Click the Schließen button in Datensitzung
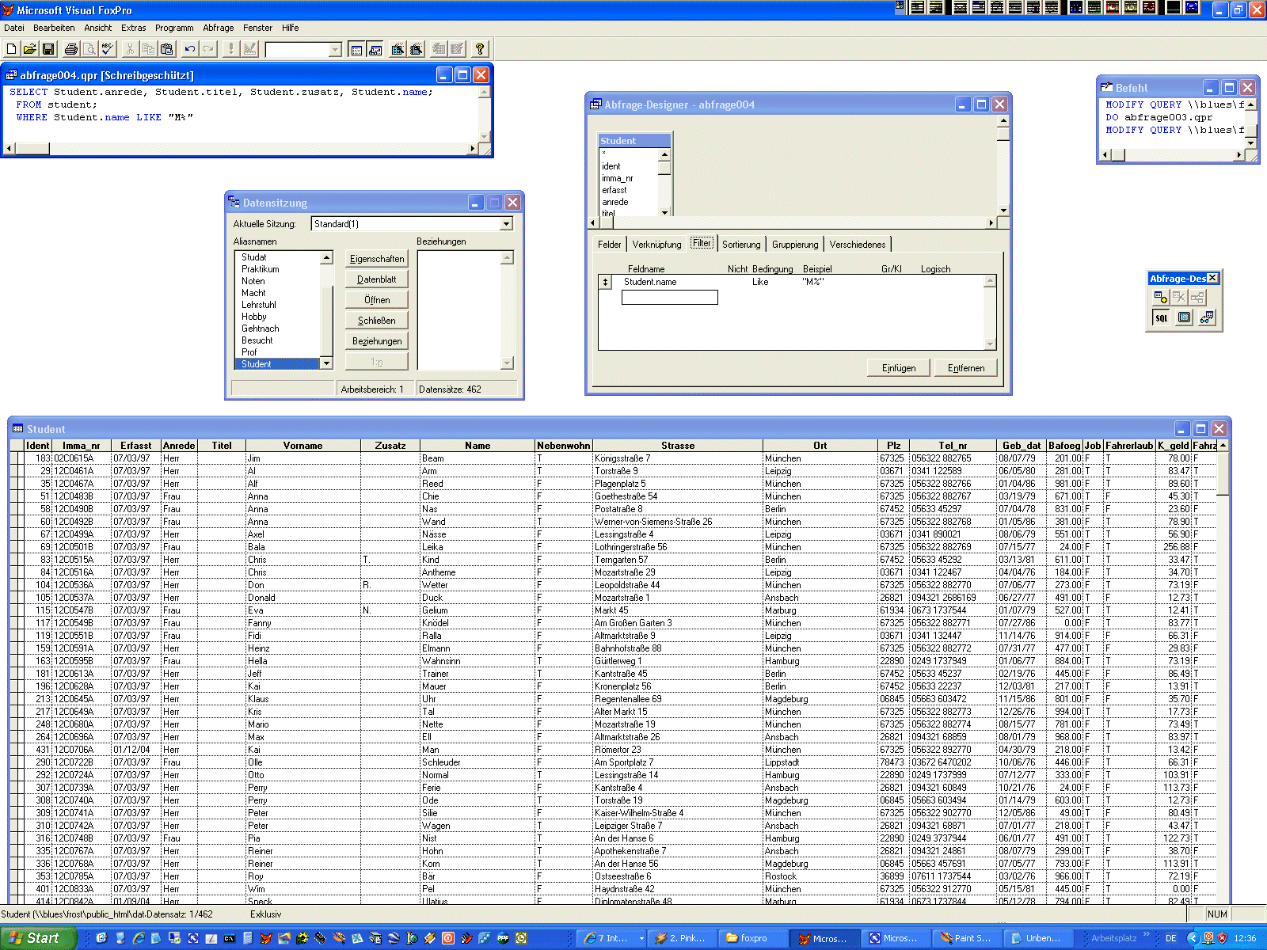 (377, 321)
